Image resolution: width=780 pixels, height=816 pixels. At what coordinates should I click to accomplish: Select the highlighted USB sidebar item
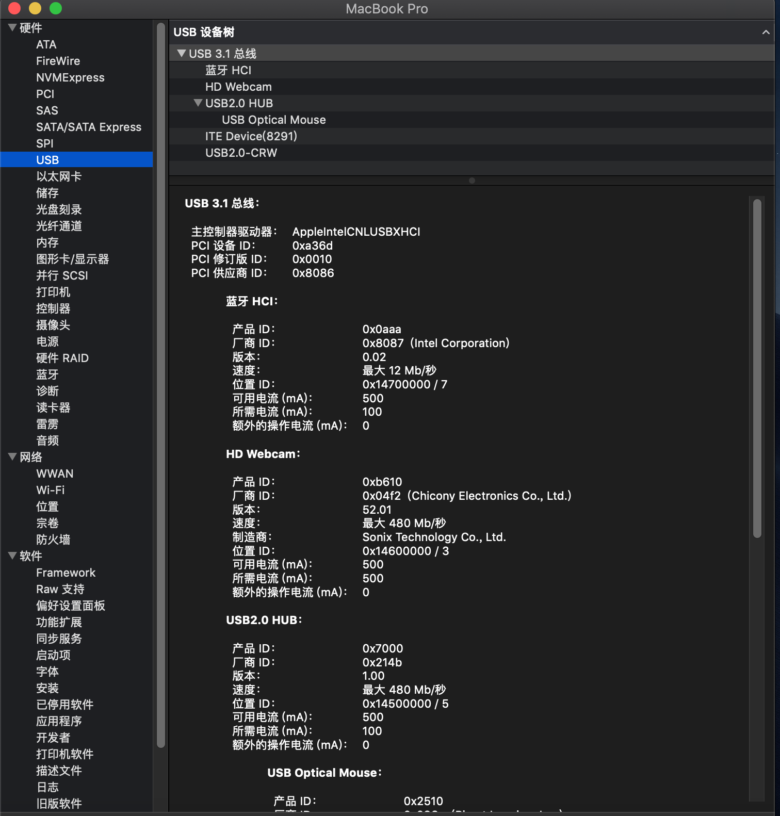click(76, 160)
